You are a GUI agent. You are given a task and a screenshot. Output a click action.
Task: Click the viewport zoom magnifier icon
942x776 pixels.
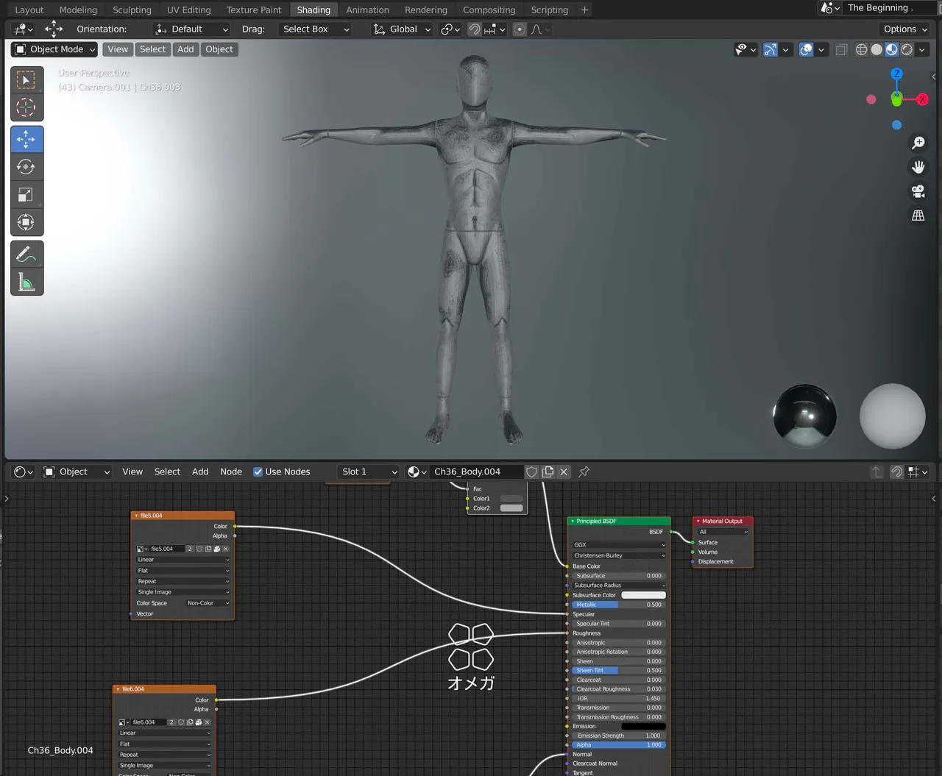918,143
